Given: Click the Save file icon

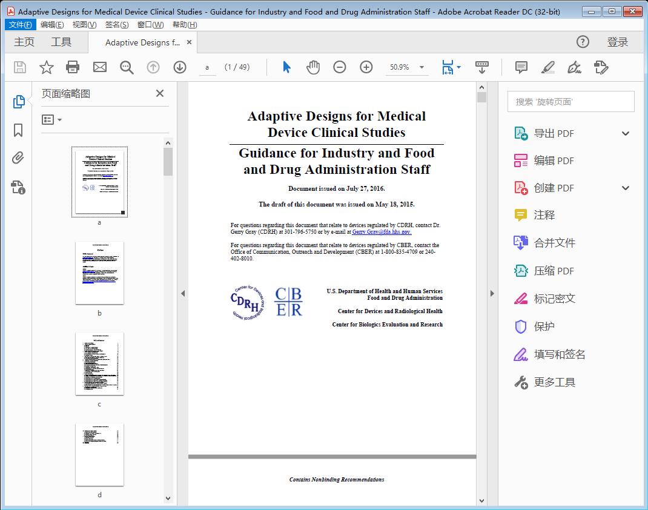Looking at the screenshot, I should pyautogui.click(x=19, y=67).
